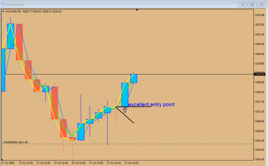Click the 3327.15 price scale label
Image resolution: width=268 pixels, height=166 pixels.
pos(259,111)
